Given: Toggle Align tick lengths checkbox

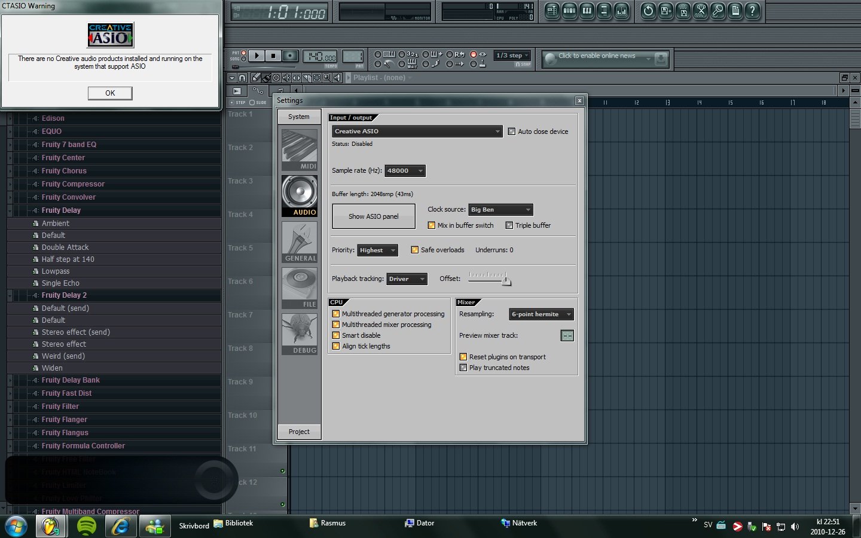Looking at the screenshot, I should tap(336, 346).
